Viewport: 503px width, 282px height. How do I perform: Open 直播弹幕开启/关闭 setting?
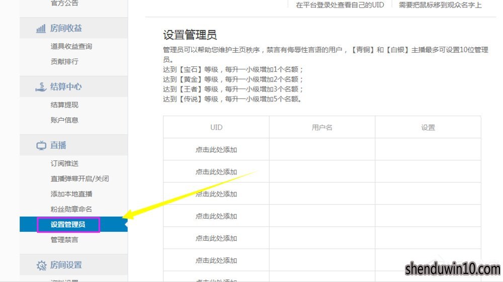(79, 178)
